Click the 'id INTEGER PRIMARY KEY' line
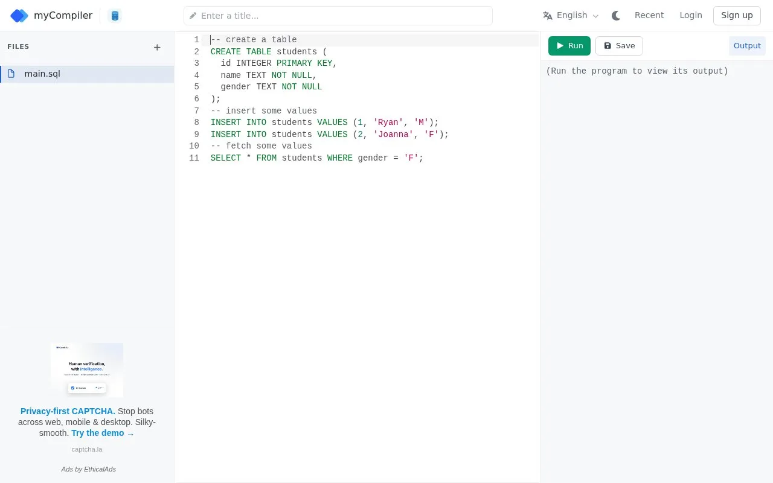The width and height of the screenshot is (773, 483). coord(278,63)
